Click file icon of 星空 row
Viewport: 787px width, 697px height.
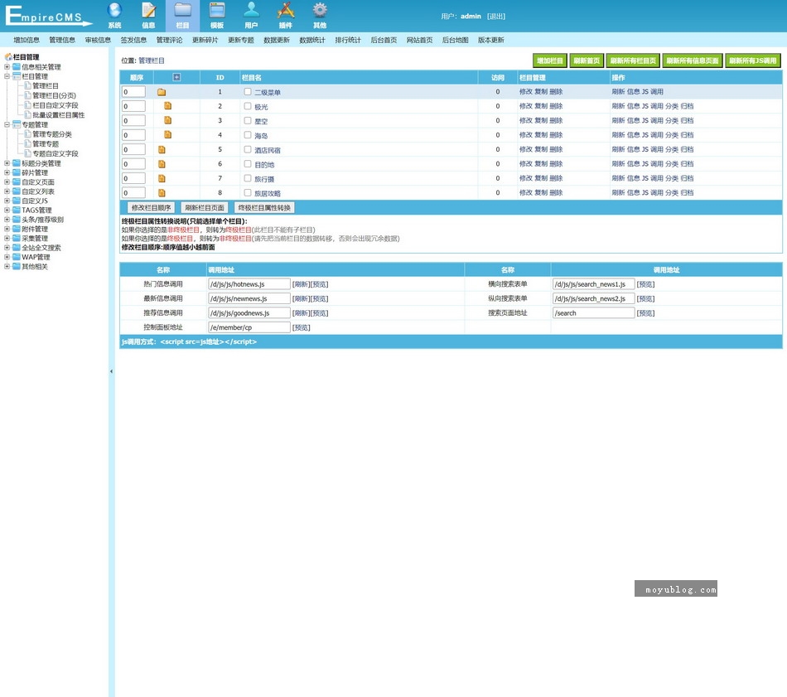[x=167, y=120]
